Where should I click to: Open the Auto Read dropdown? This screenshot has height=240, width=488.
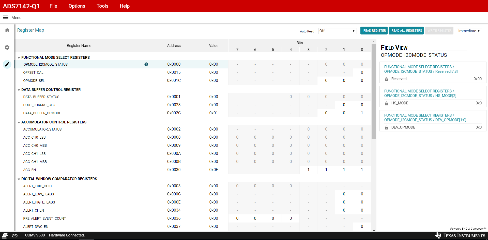coord(337,31)
